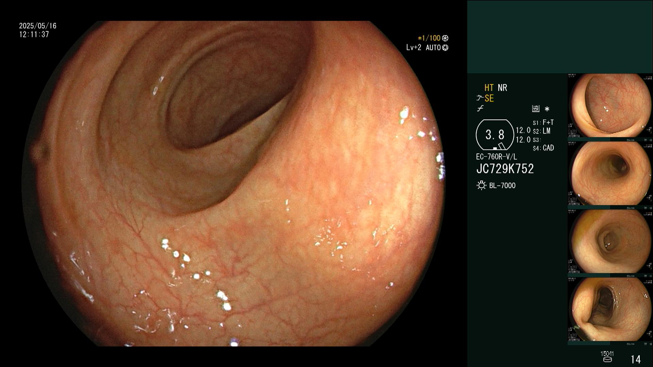Click the scope tip orientation indicator showing 3.8
The height and width of the screenshot is (367, 653).
pyautogui.click(x=495, y=135)
